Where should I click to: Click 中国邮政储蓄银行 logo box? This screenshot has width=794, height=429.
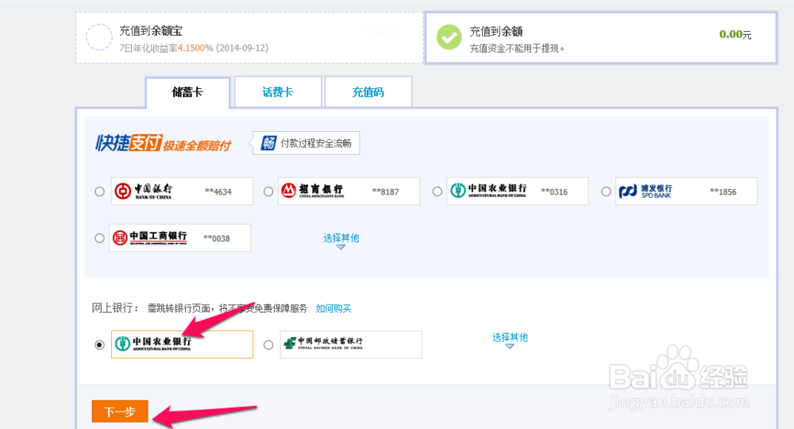351,345
